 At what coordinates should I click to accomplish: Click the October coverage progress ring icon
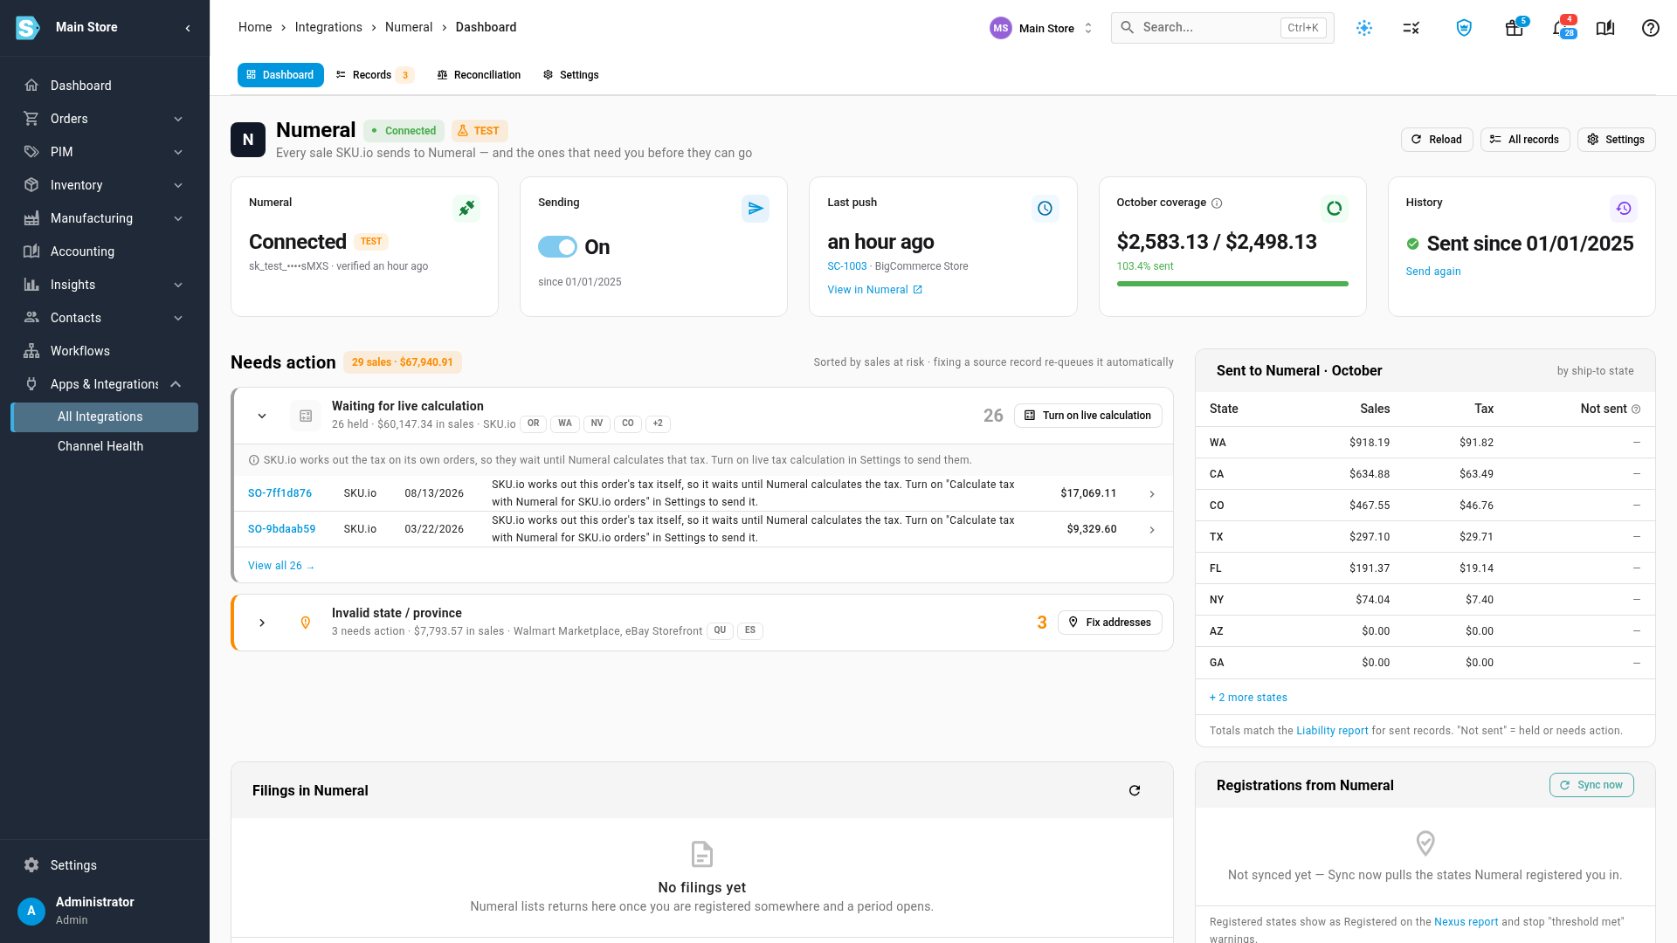pyautogui.click(x=1334, y=208)
